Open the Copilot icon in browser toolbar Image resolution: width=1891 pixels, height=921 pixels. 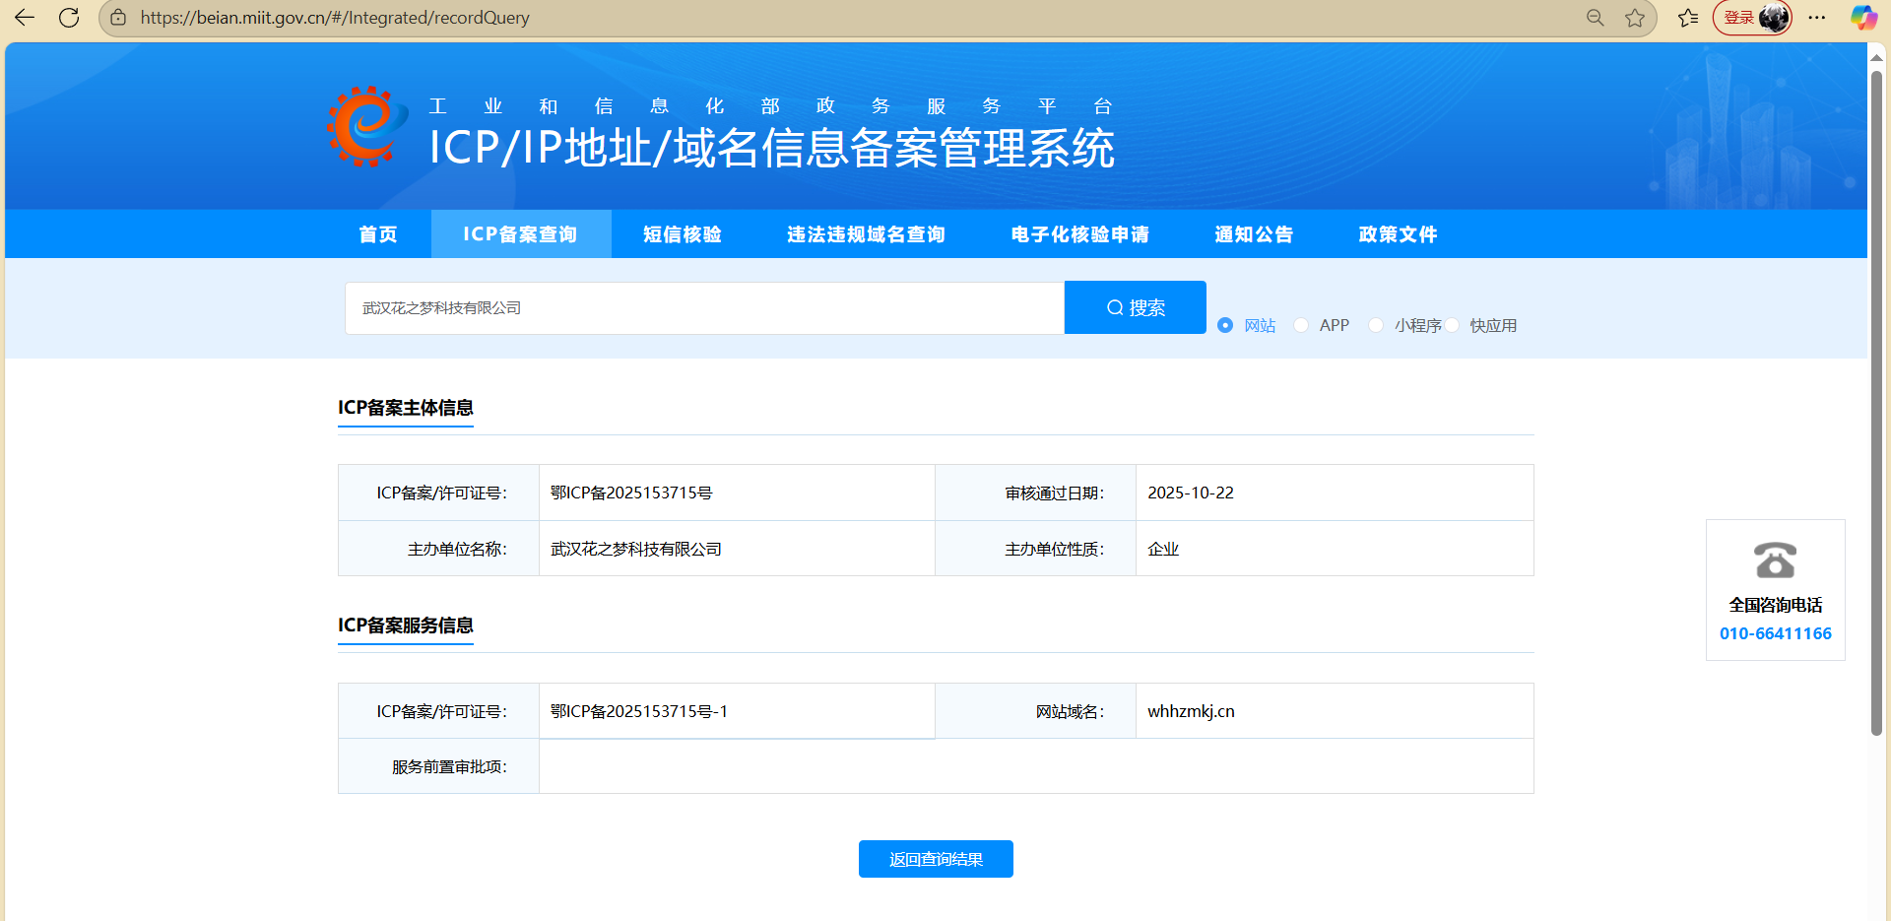click(1862, 18)
